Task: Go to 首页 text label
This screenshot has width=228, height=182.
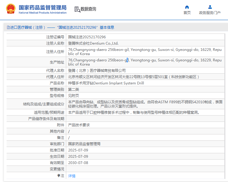Action: [187, 13]
